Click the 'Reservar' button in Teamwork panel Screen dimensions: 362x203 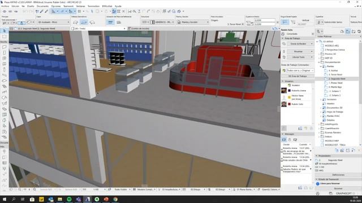point(299,51)
